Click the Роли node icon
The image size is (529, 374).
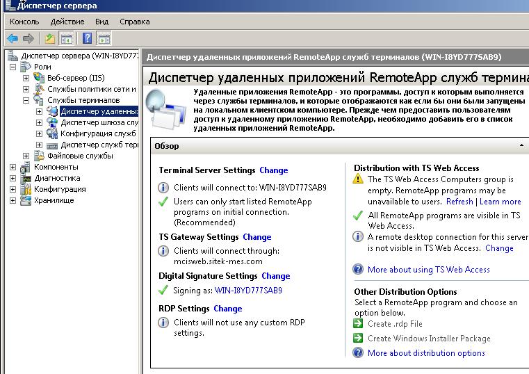26,67
